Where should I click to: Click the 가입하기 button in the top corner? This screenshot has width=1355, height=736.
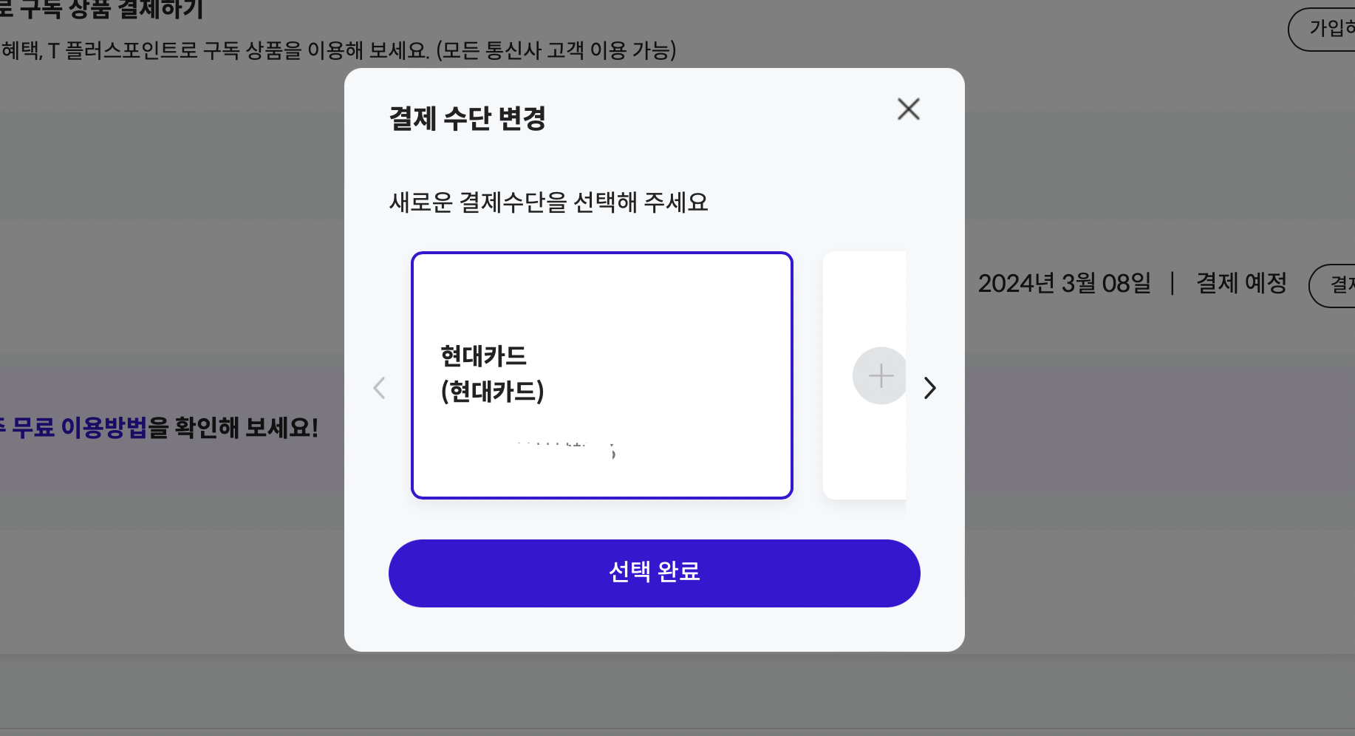[x=1328, y=29]
